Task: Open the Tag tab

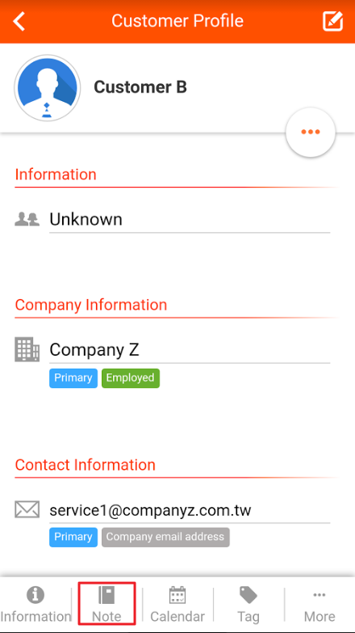Action: [x=248, y=605]
